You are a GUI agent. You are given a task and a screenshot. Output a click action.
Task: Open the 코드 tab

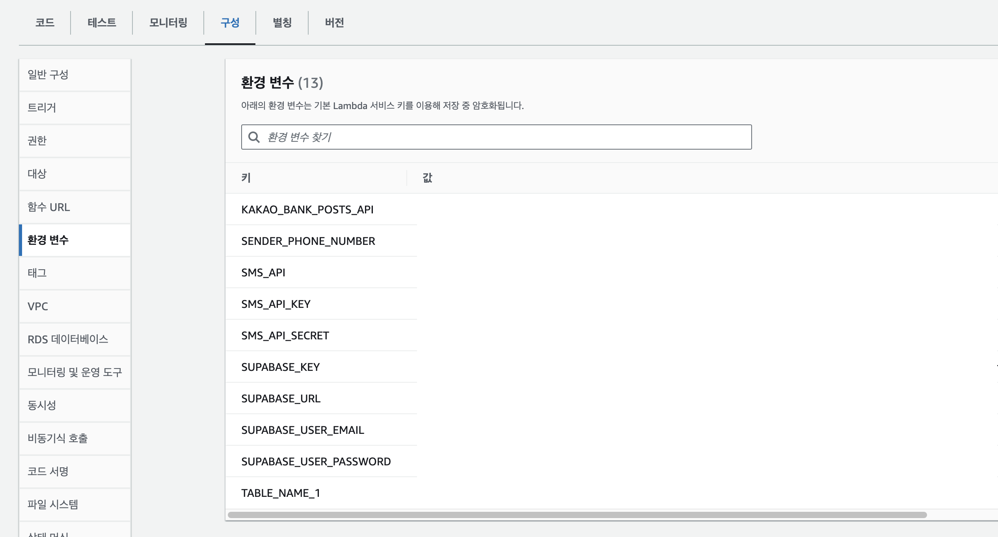[x=45, y=22]
